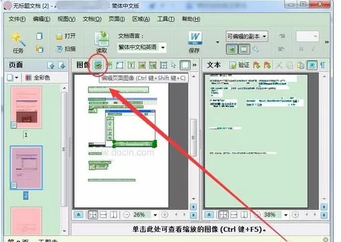Click the multiple pages icon below new document
This screenshot has height=242, width=341.
(x=39, y=49)
